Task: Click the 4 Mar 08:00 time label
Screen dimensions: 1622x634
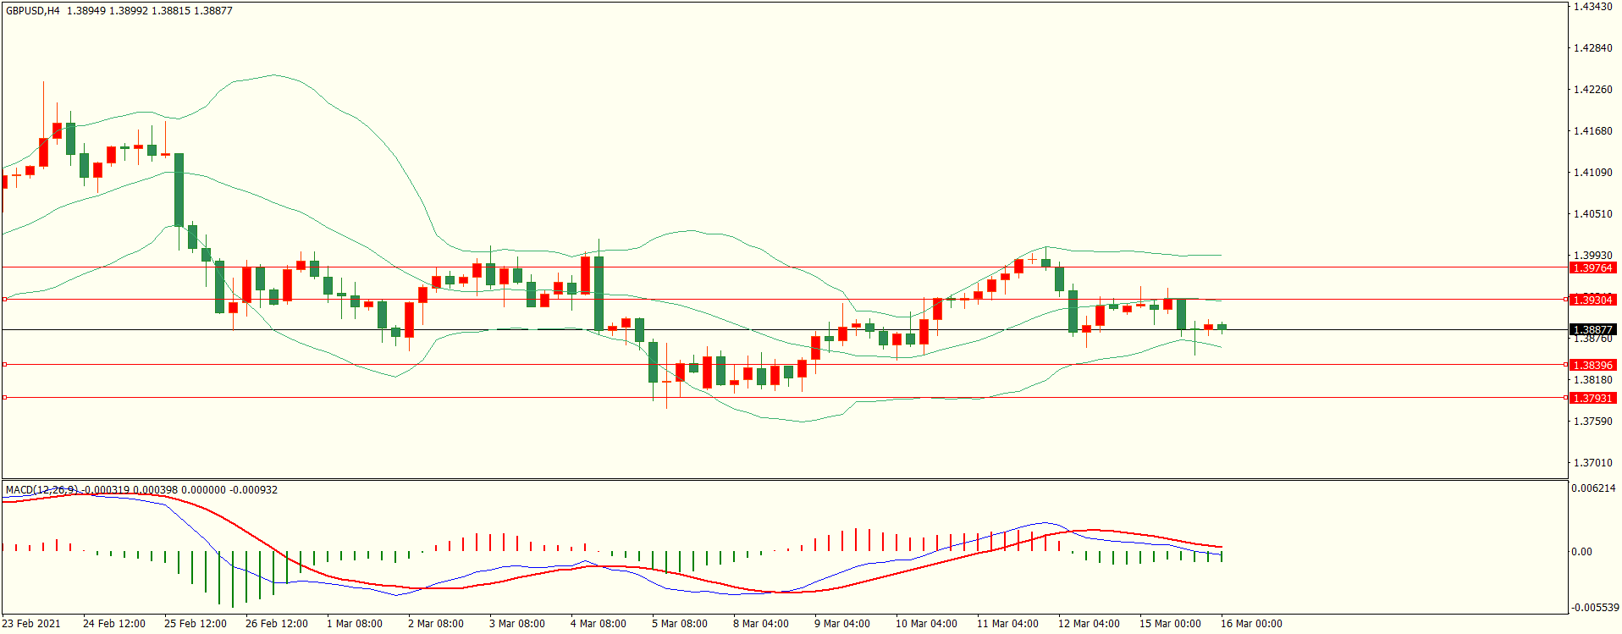Action: point(599,624)
